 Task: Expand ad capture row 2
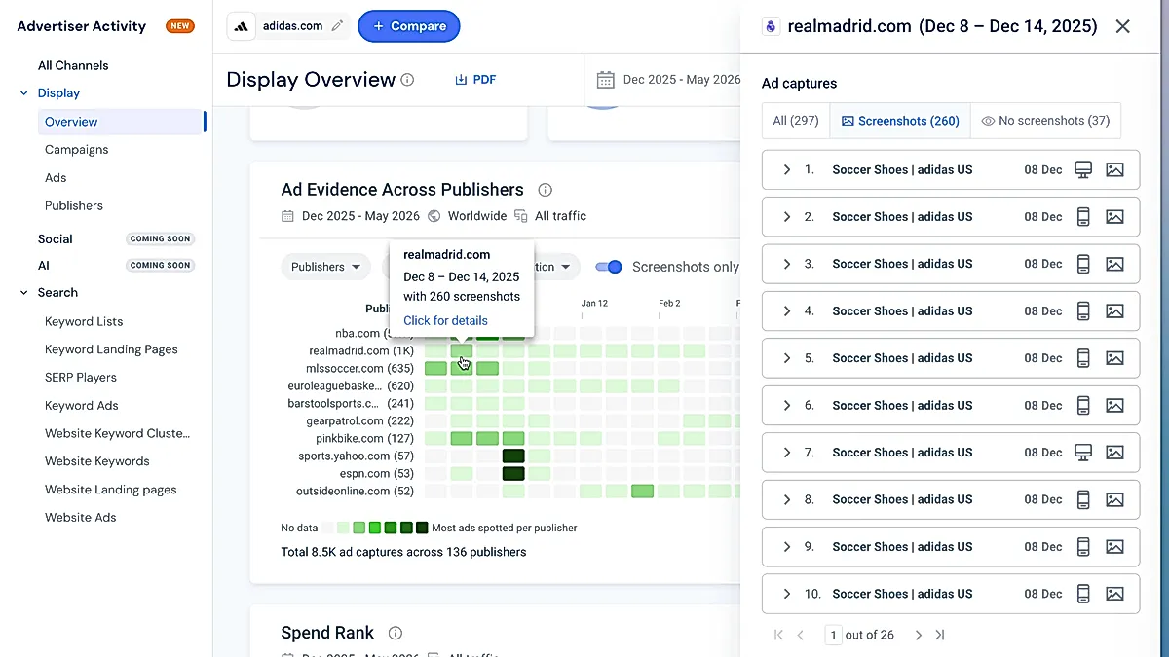point(787,217)
